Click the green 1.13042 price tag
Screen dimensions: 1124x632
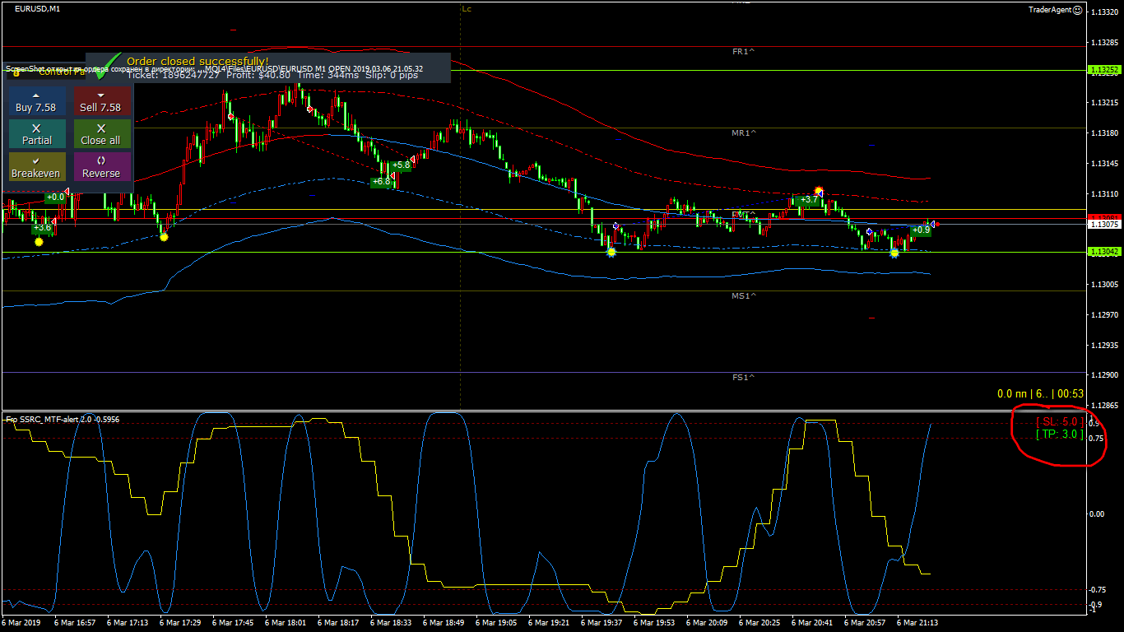tap(1103, 252)
